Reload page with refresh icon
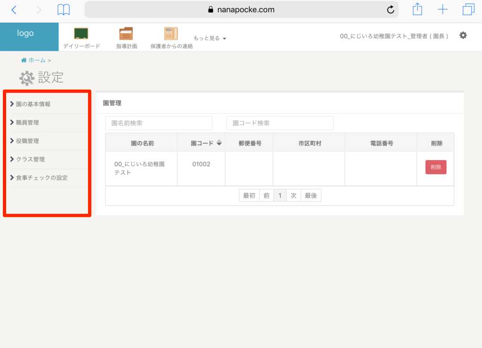482x348 pixels. pyautogui.click(x=390, y=10)
